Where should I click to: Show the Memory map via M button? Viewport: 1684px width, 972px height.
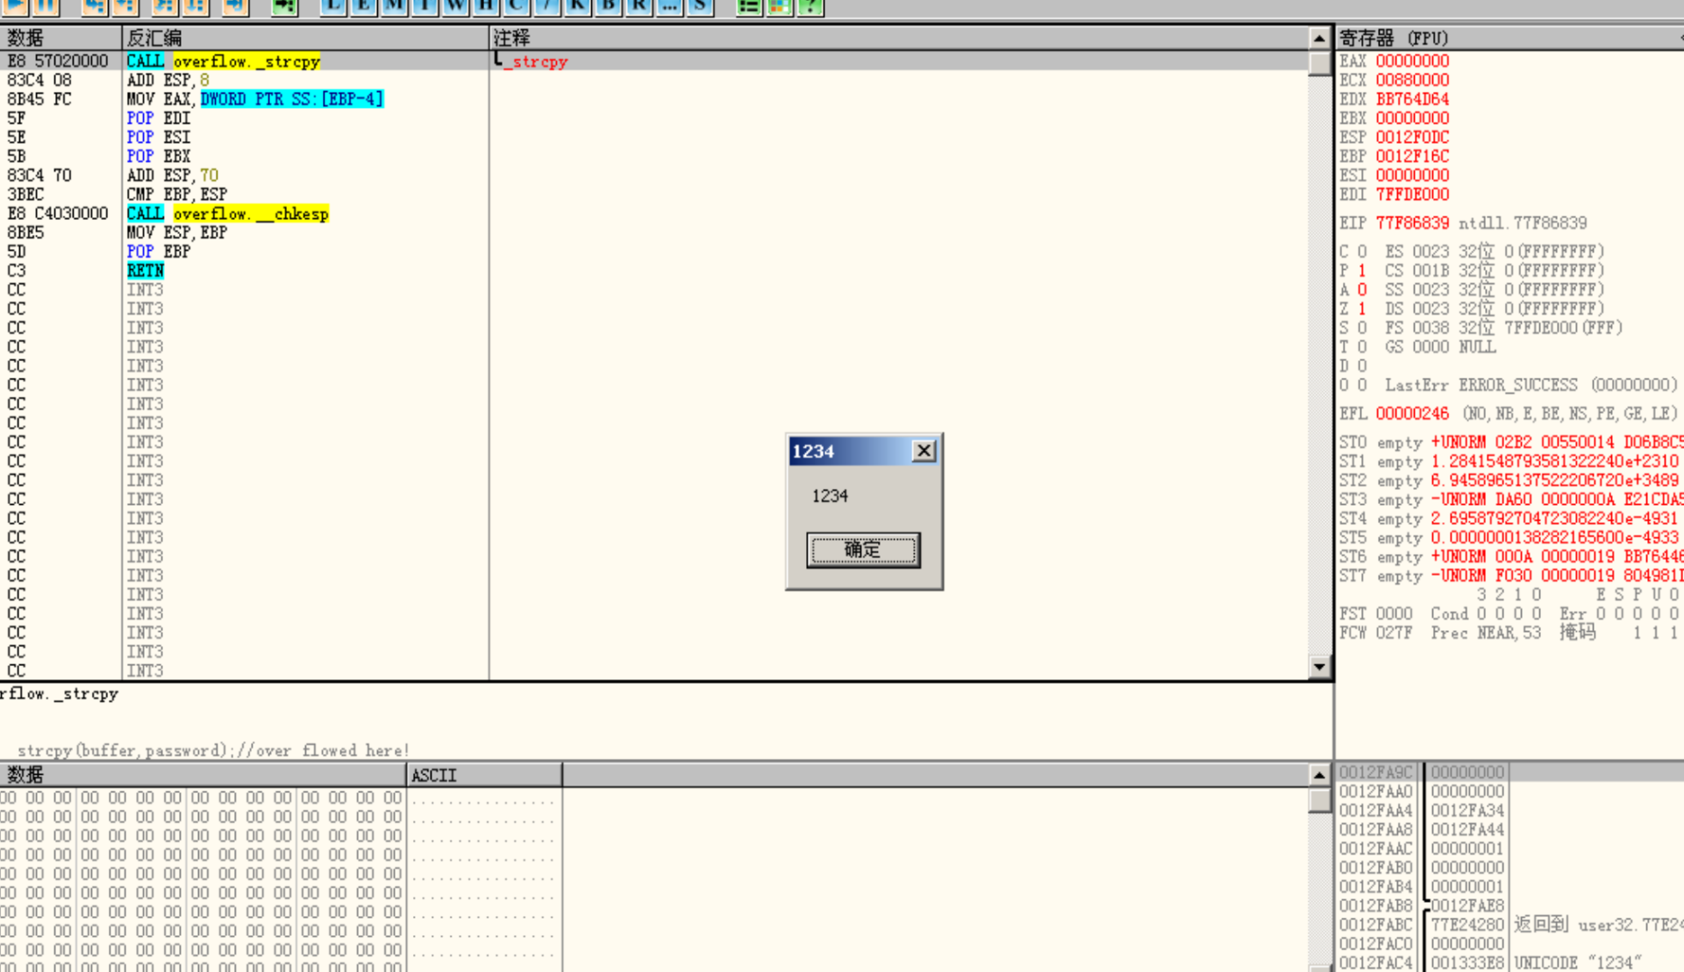(394, 5)
